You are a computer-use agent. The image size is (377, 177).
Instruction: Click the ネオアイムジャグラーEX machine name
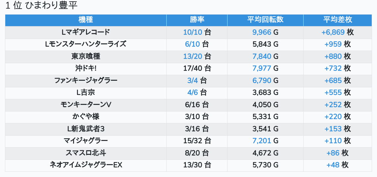(86, 165)
